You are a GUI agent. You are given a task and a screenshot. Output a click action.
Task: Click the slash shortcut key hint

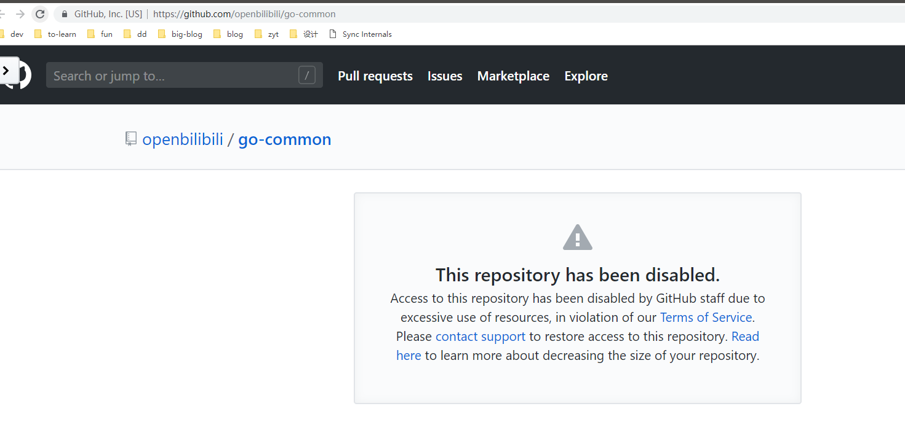307,76
